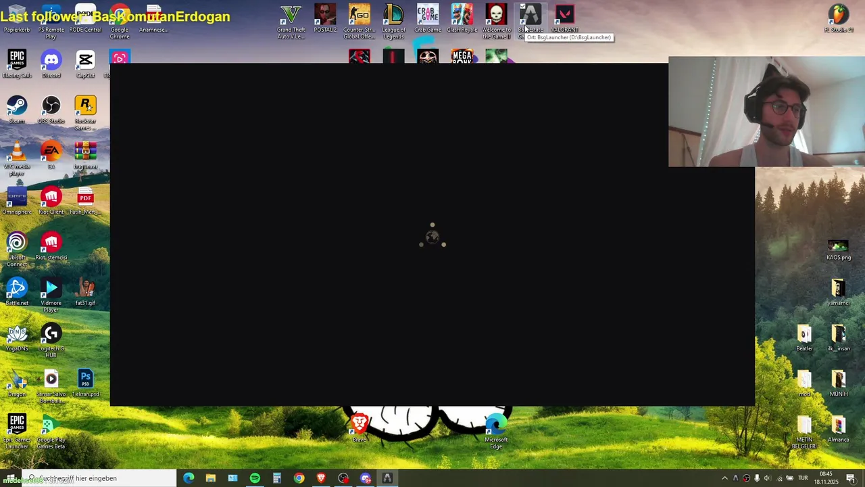This screenshot has width=865, height=487.
Task: Select the fat31.gif file on desktop
Action: [85, 292]
